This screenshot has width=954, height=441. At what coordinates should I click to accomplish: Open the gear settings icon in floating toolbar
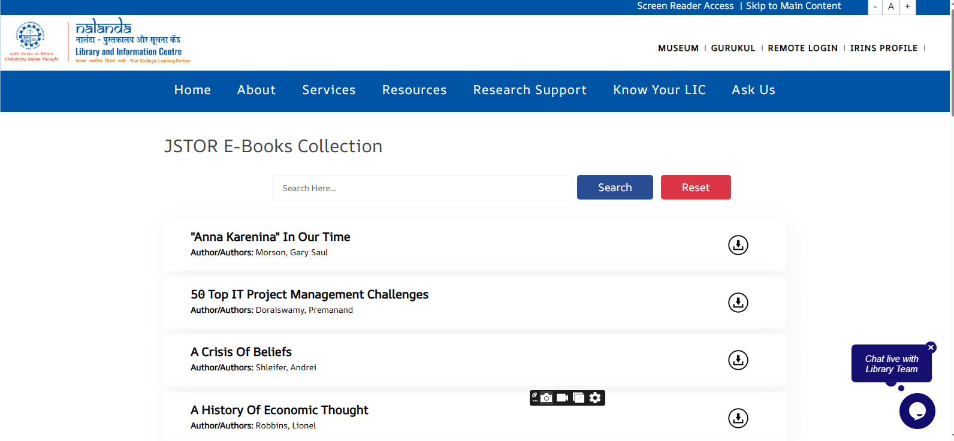(595, 398)
